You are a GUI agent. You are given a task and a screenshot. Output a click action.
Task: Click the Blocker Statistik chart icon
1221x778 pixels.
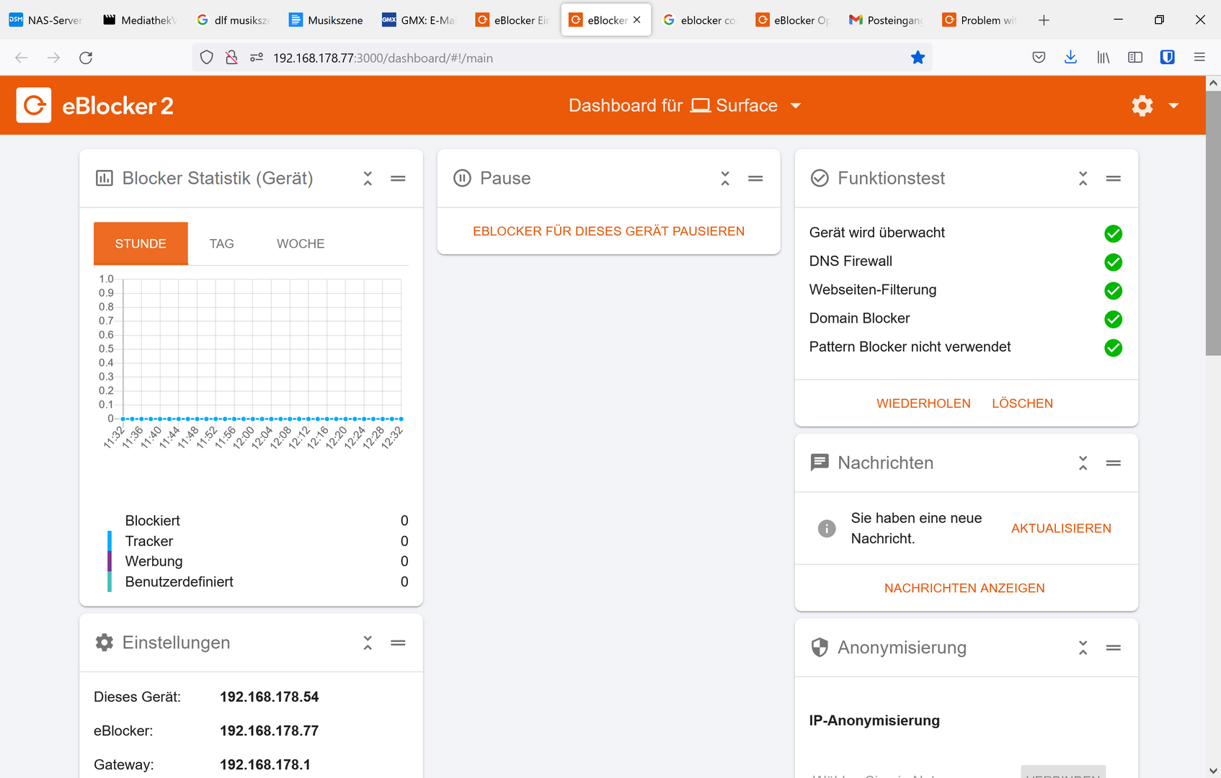point(105,178)
